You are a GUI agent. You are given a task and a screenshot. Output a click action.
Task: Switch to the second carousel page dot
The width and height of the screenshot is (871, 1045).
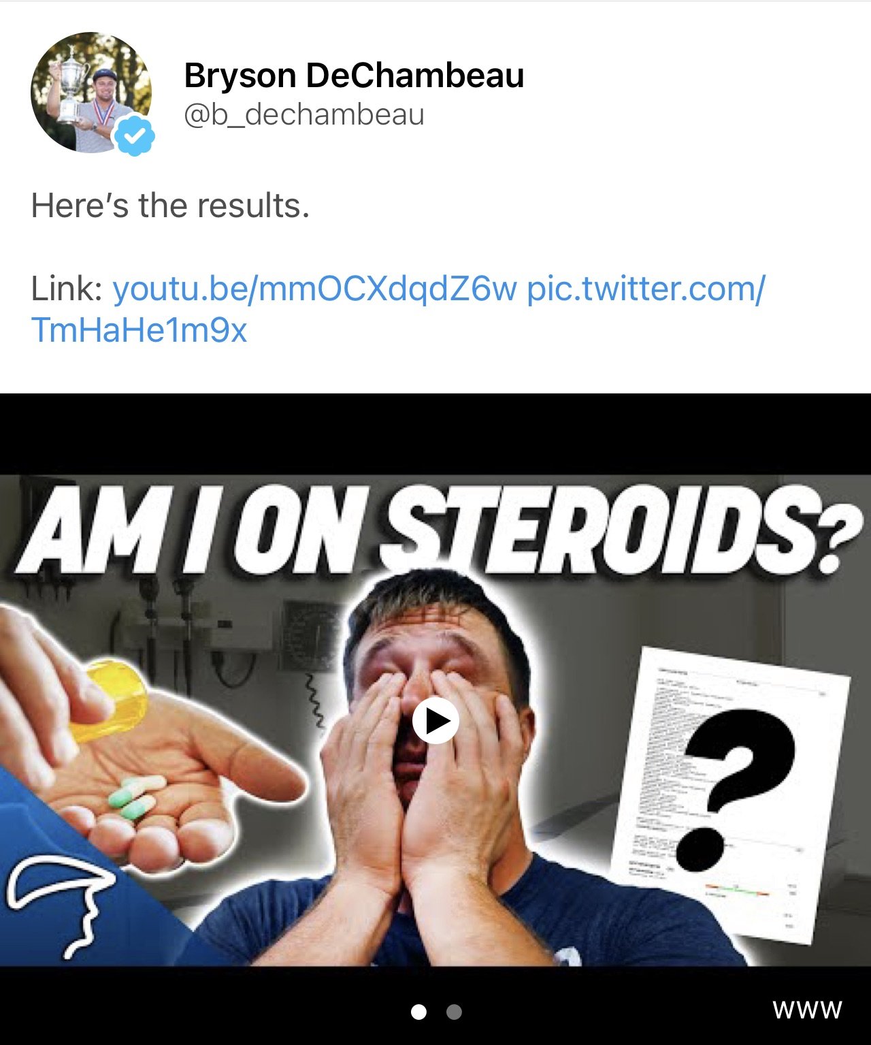tap(454, 1012)
